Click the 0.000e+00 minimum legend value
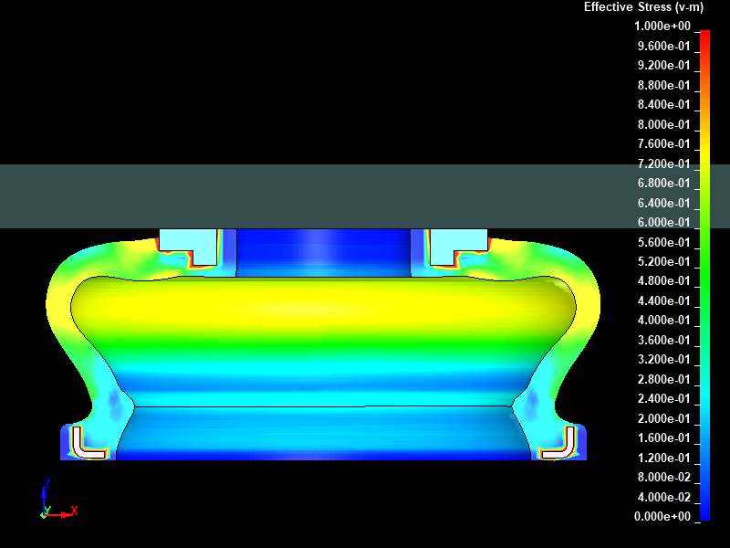Image resolution: width=730 pixels, height=548 pixels. tap(663, 517)
